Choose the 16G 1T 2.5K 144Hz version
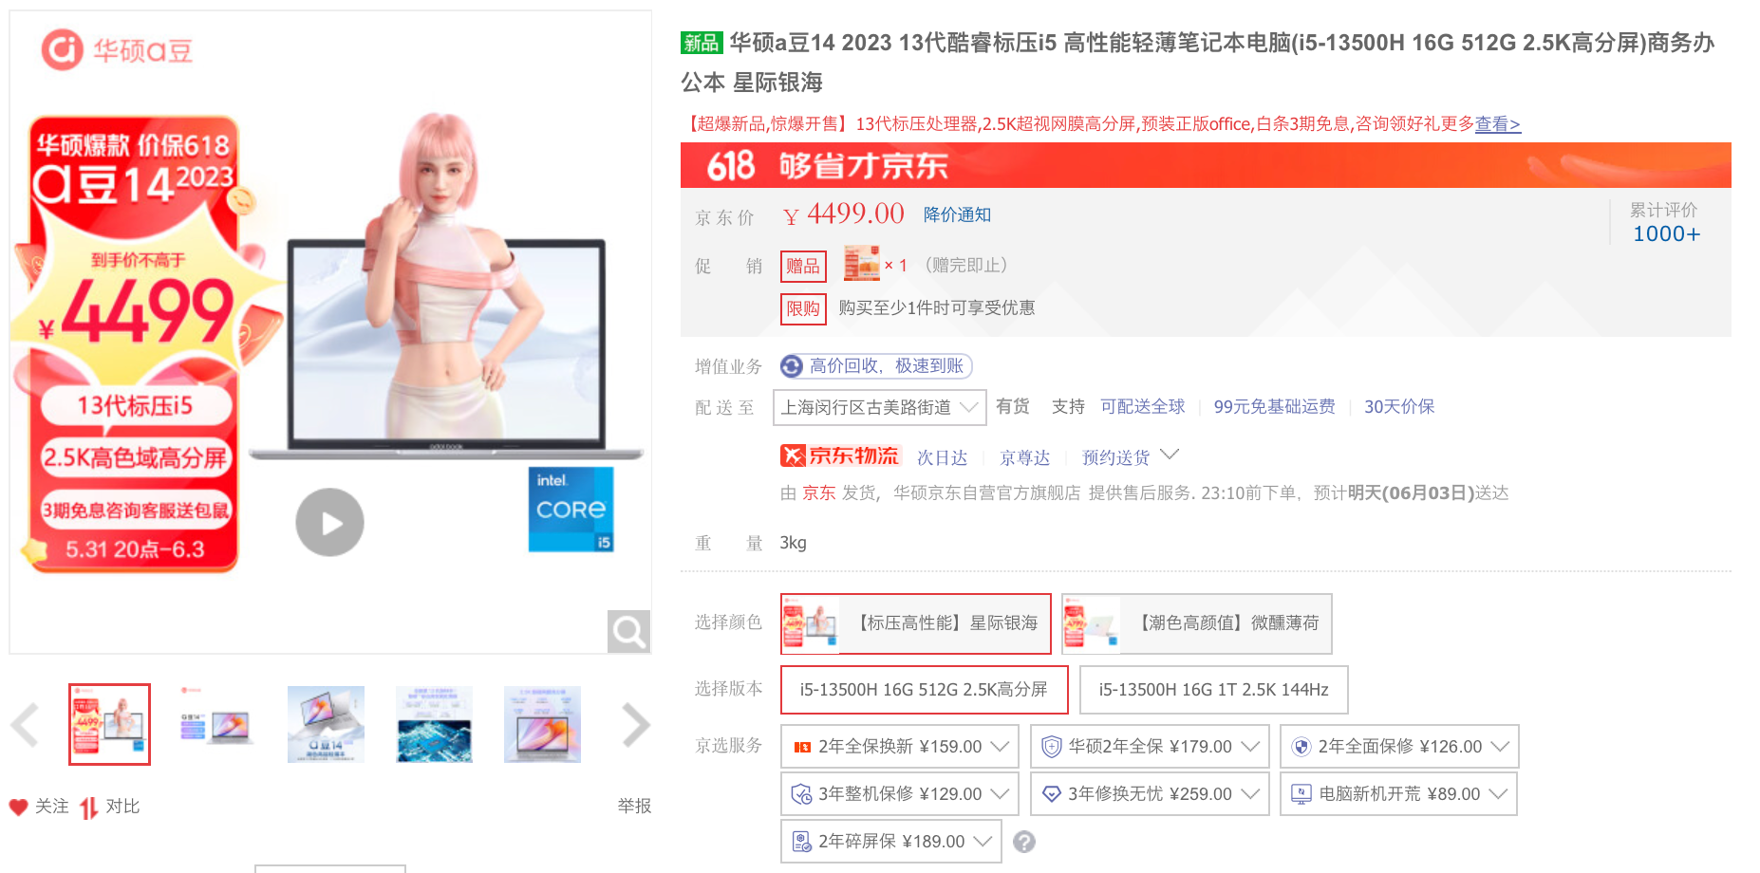The height and width of the screenshot is (873, 1760). tap(1213, 690)
